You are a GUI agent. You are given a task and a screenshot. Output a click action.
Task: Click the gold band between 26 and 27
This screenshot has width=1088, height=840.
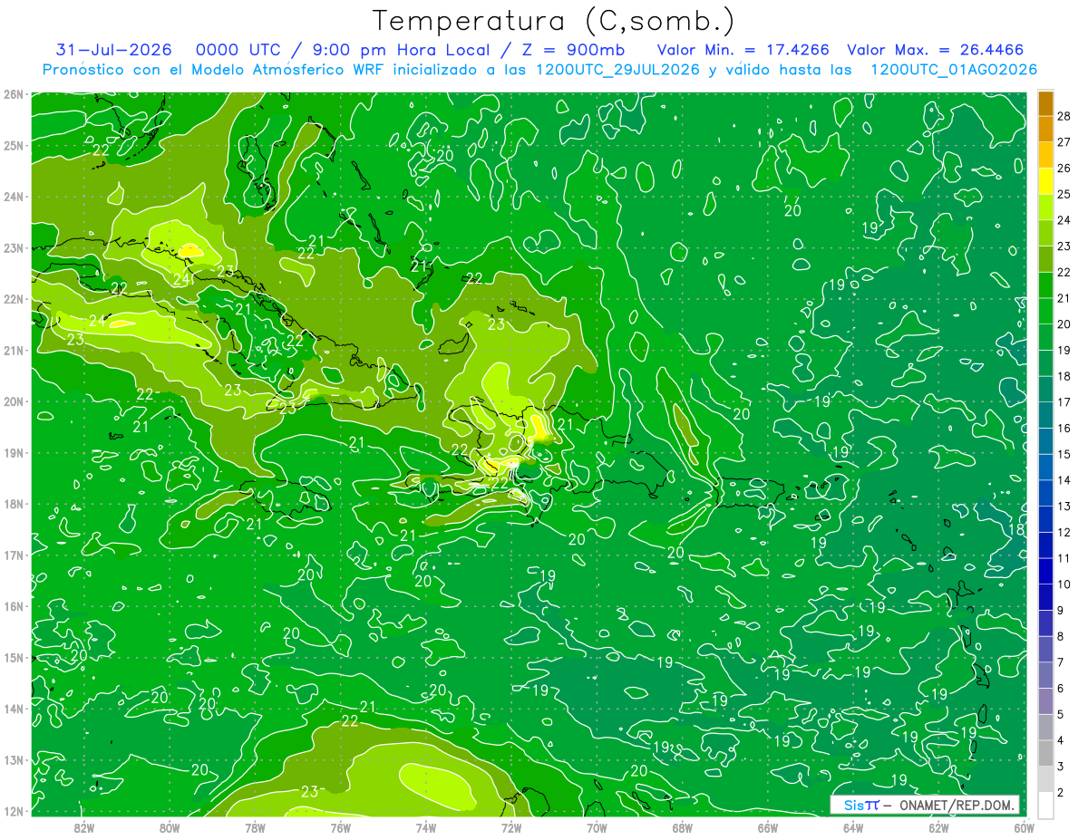[x=1045, y=155]
